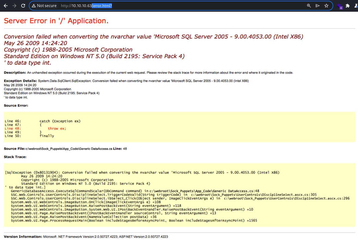
Task: Open the Not secure site info
Action: pos(44,6)
